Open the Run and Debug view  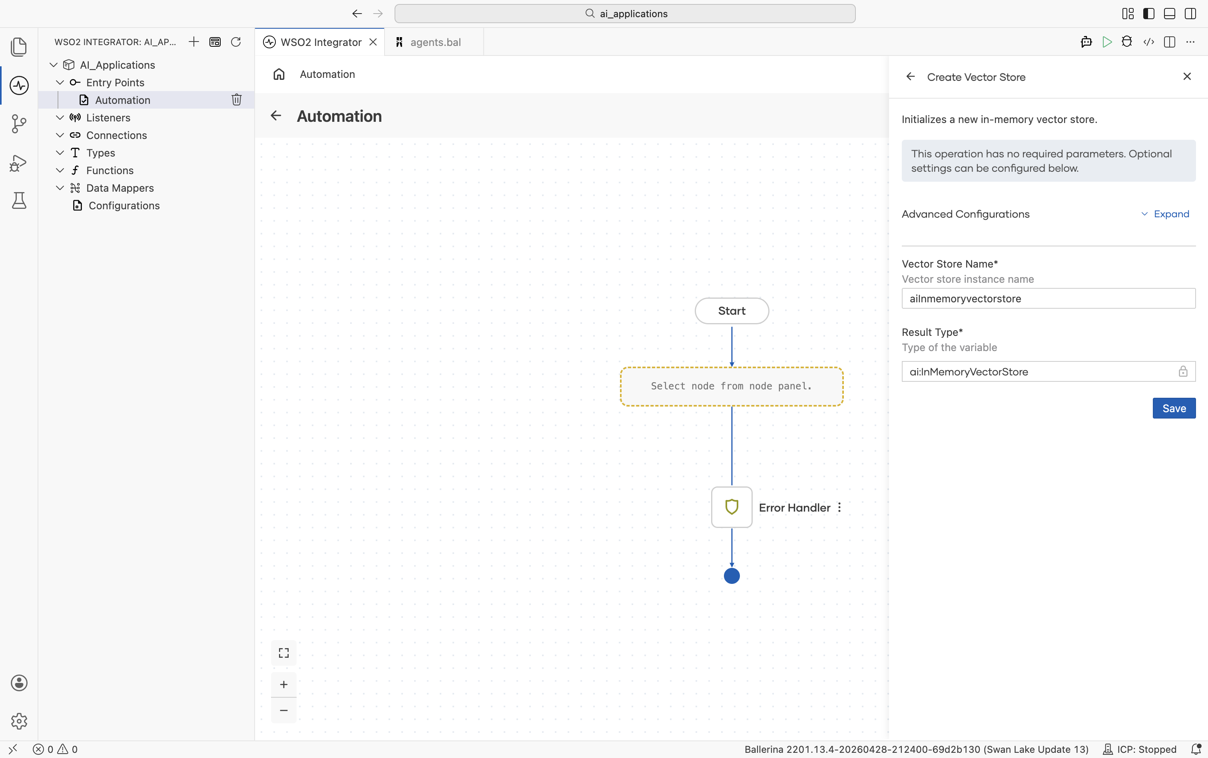pyautogui.click(x=18, y=163)
